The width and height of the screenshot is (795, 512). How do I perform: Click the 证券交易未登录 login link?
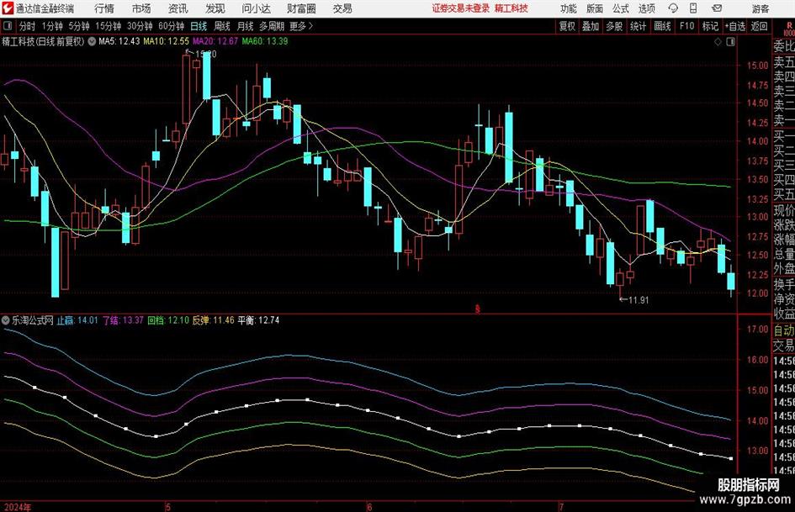[461, 8]
